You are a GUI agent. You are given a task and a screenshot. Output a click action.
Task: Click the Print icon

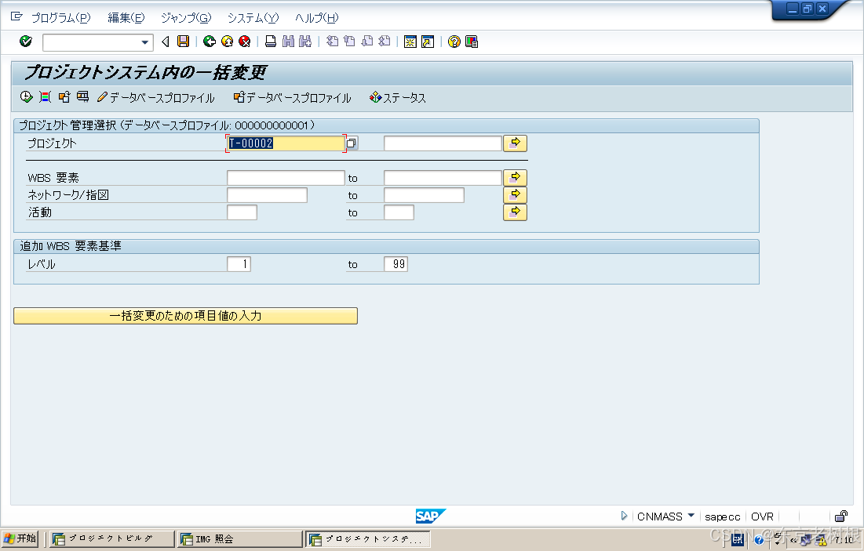click(271, 42)
